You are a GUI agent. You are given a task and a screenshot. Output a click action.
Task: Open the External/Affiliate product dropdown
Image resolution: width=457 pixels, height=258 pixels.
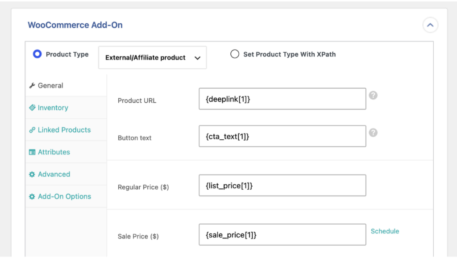point(153,58)
